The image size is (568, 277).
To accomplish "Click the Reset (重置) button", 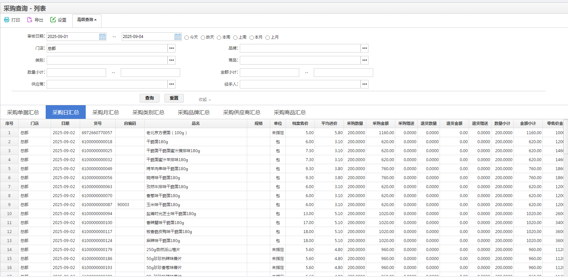I will coord(174,98).
